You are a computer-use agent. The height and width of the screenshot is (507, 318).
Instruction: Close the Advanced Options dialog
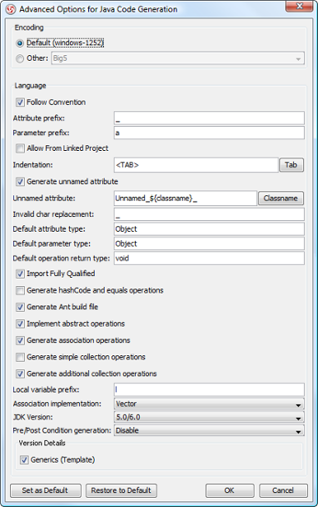(300, 6)
